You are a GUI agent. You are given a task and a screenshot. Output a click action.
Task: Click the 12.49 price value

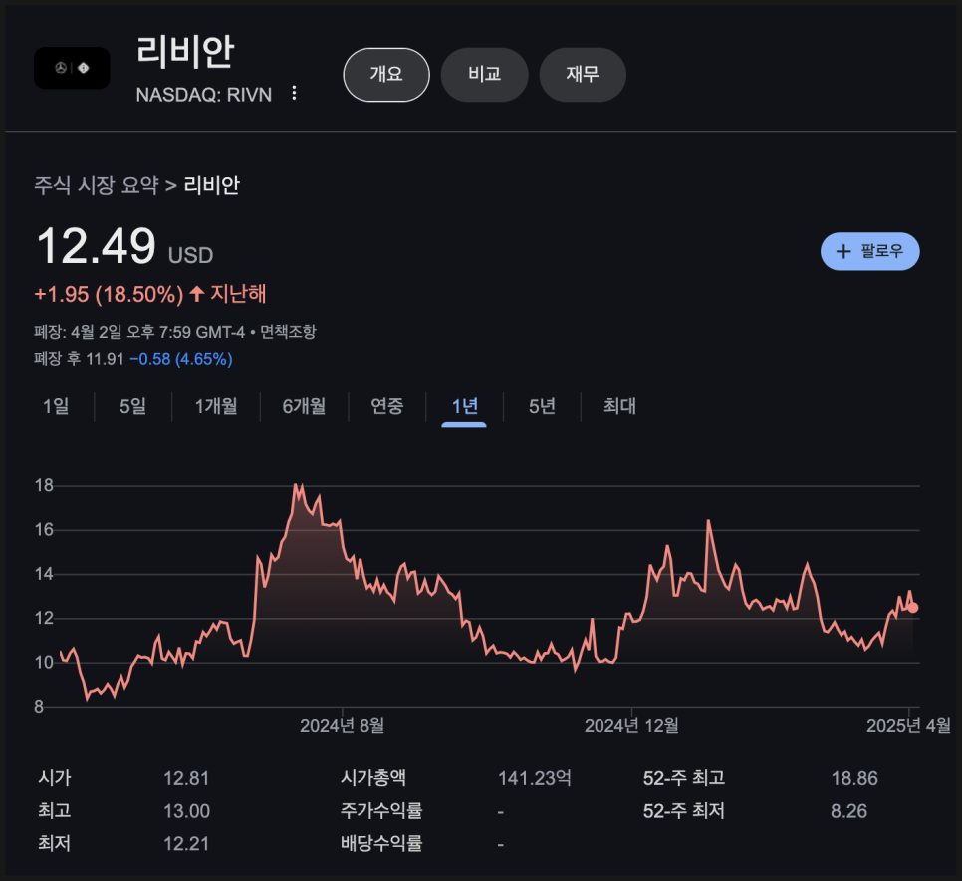pyautogui.click(x=97, y=246)
